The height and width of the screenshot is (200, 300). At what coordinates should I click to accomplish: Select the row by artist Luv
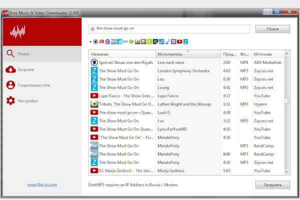pyautogui.click(x=186, y=121)
